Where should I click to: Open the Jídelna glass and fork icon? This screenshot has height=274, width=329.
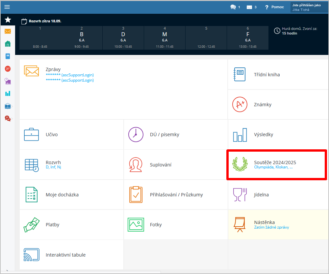click(x=240, y=195)
